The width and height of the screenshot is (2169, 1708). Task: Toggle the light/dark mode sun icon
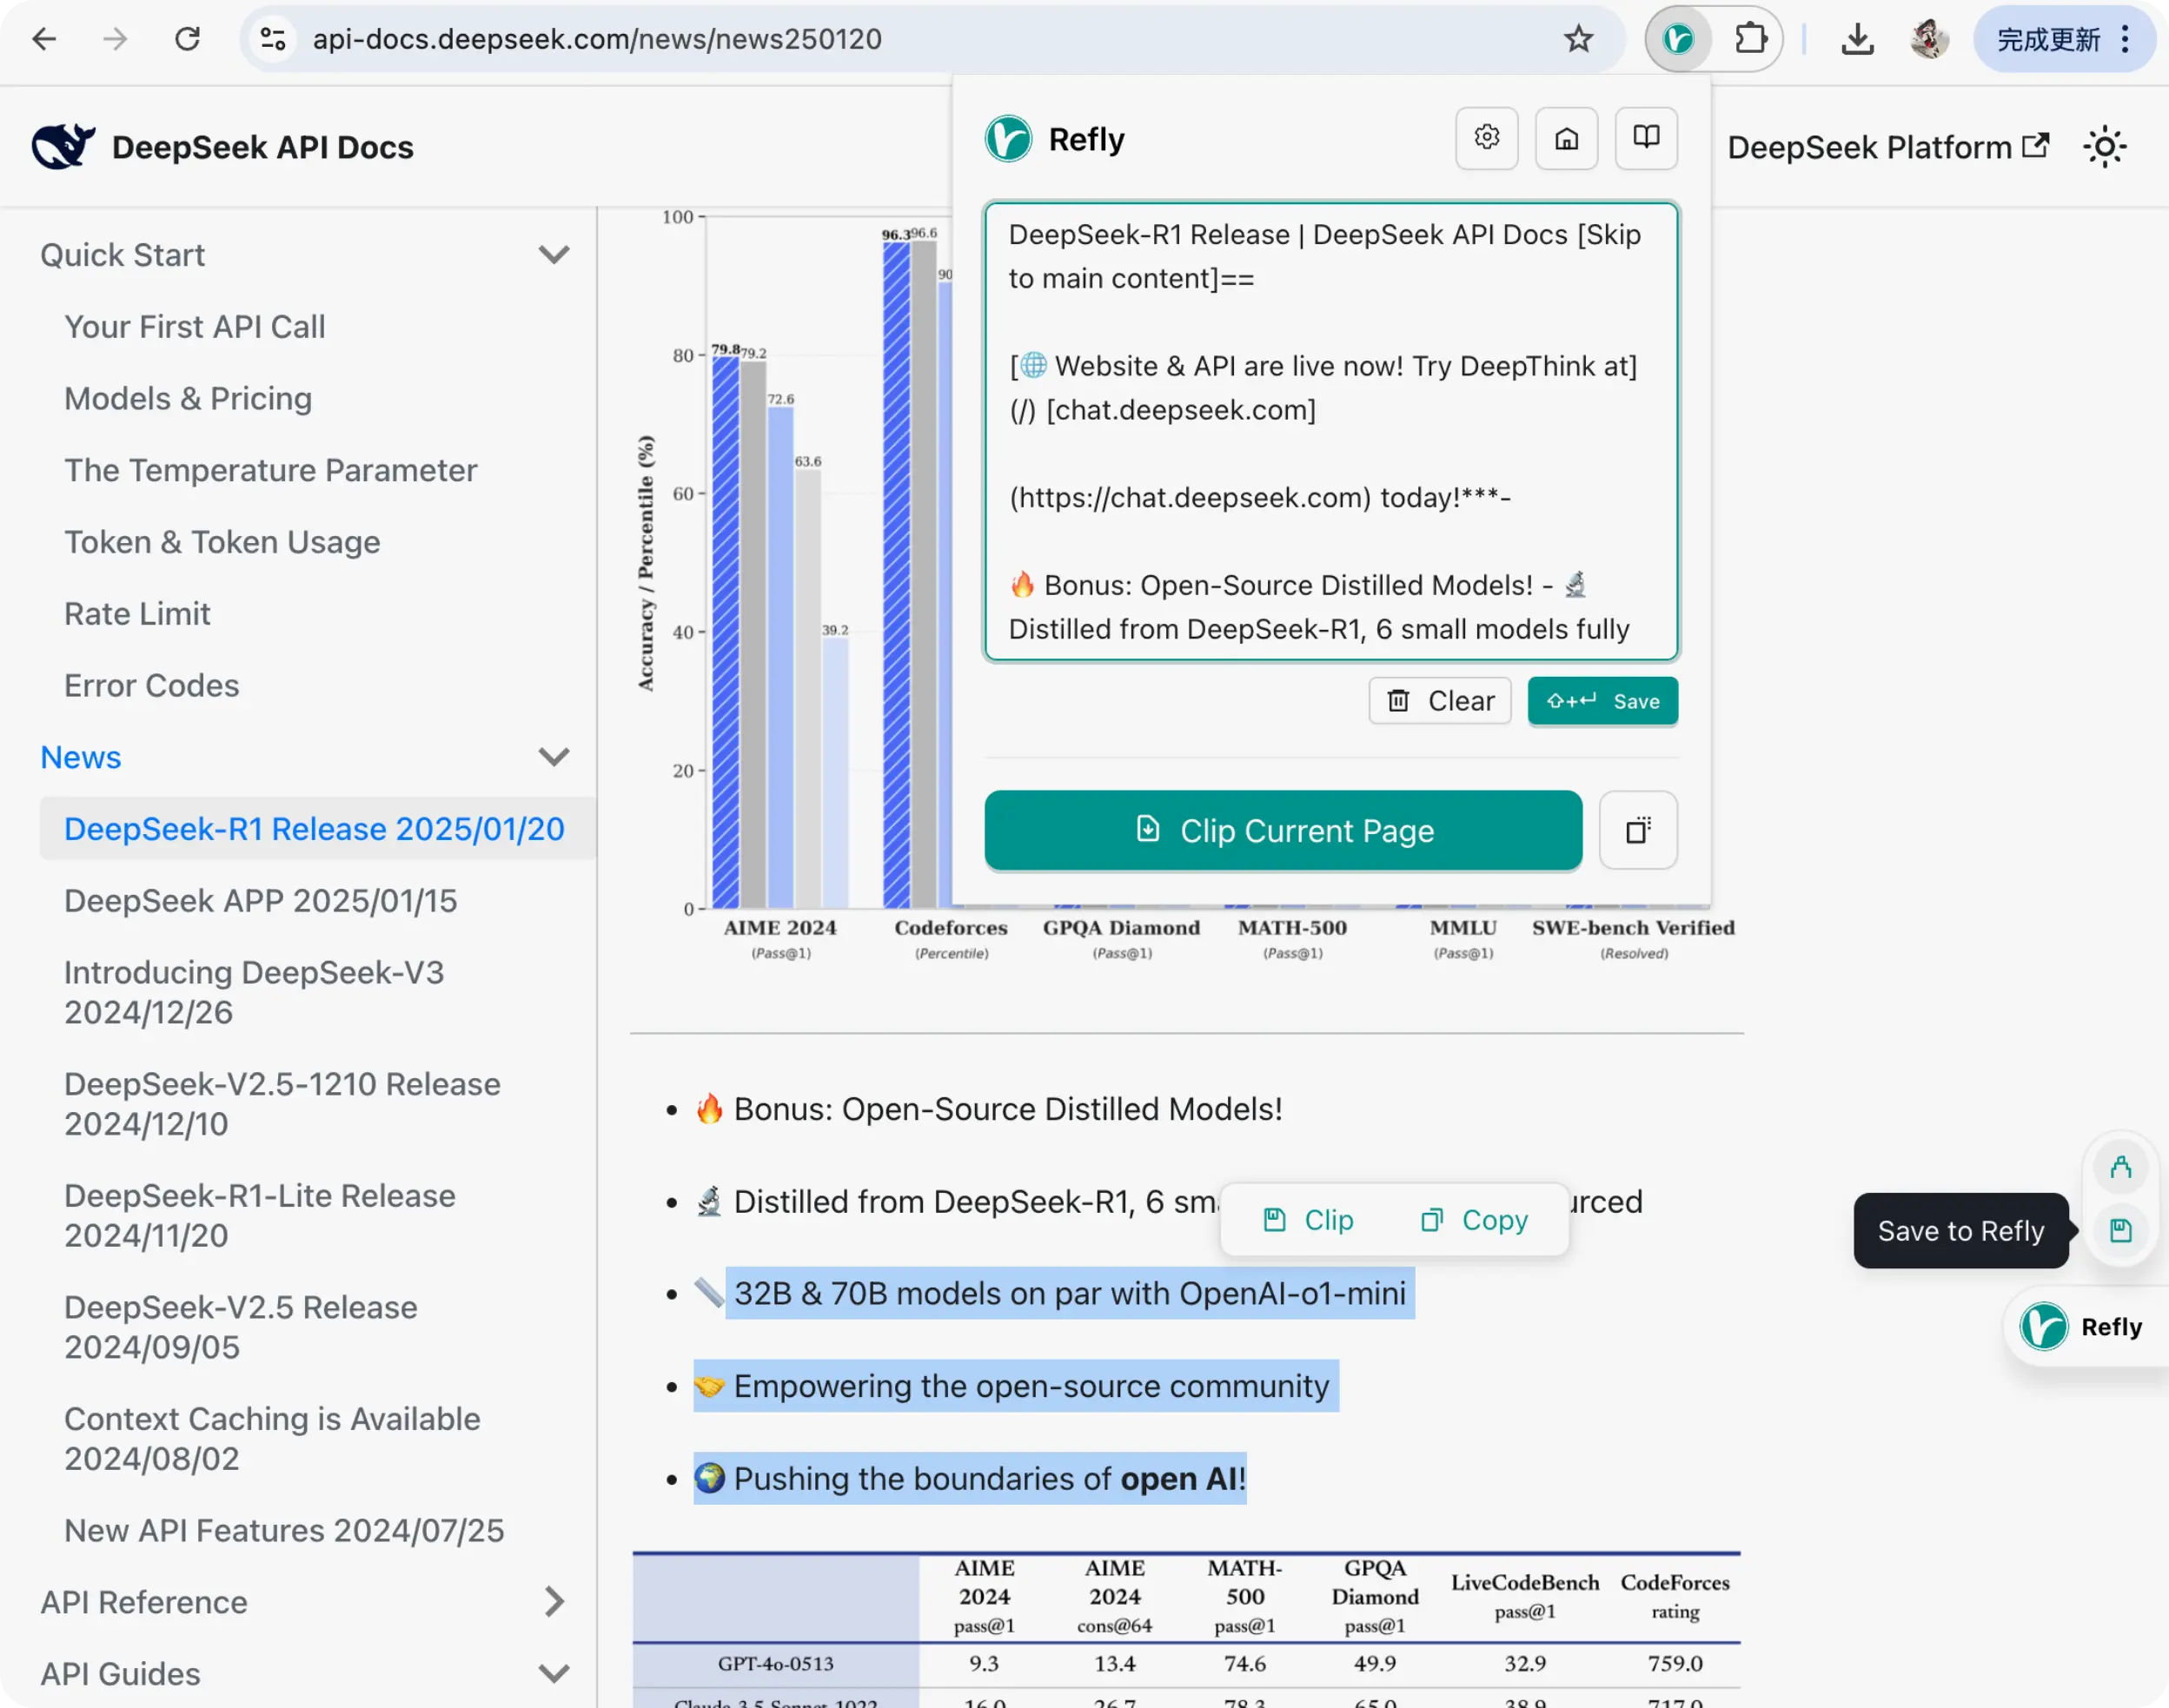coord(2105,147)
